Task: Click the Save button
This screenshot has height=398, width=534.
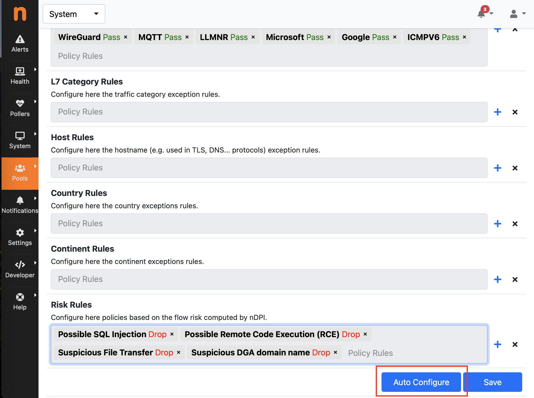Action: [493, 382]
